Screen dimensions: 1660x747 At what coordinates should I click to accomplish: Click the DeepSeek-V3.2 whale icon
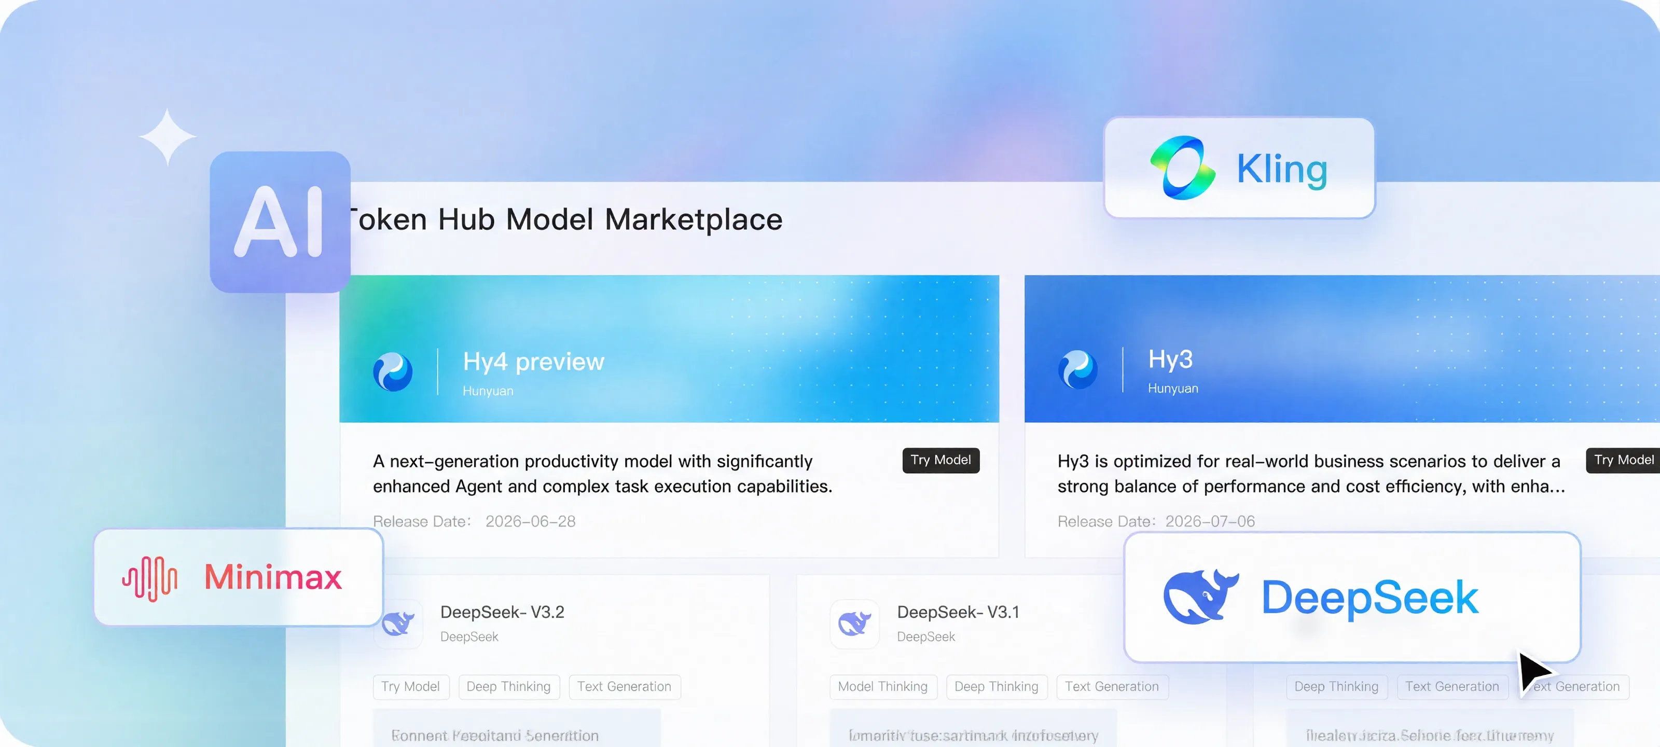397,623
